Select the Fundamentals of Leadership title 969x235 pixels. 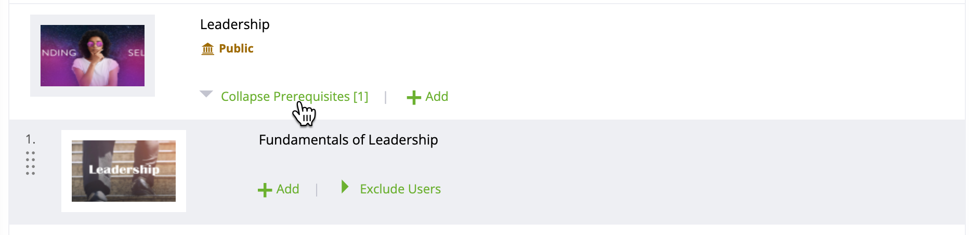point(348,140)
